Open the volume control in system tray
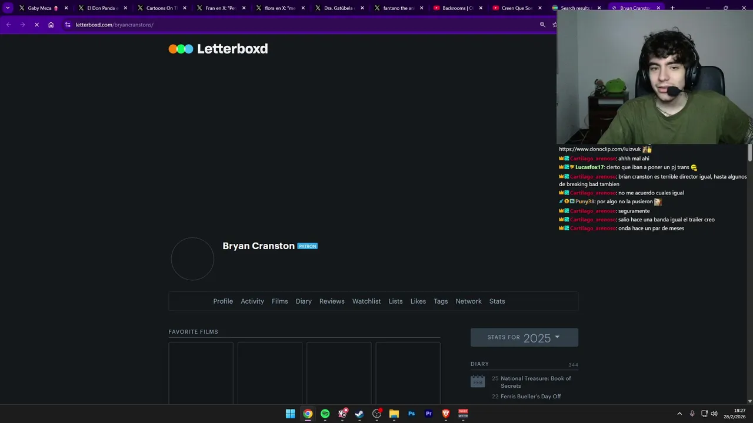This screenshot has width=753, height=423. pyautogui.click(x=714, y=414)
